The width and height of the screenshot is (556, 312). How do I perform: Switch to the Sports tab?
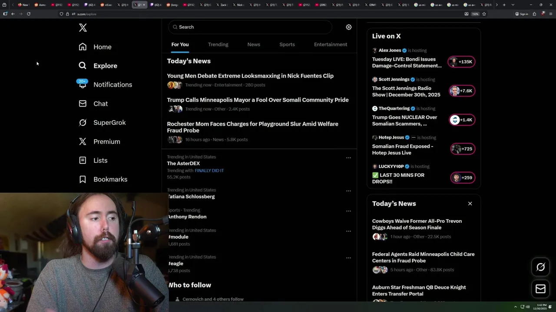tap(287, 45)
